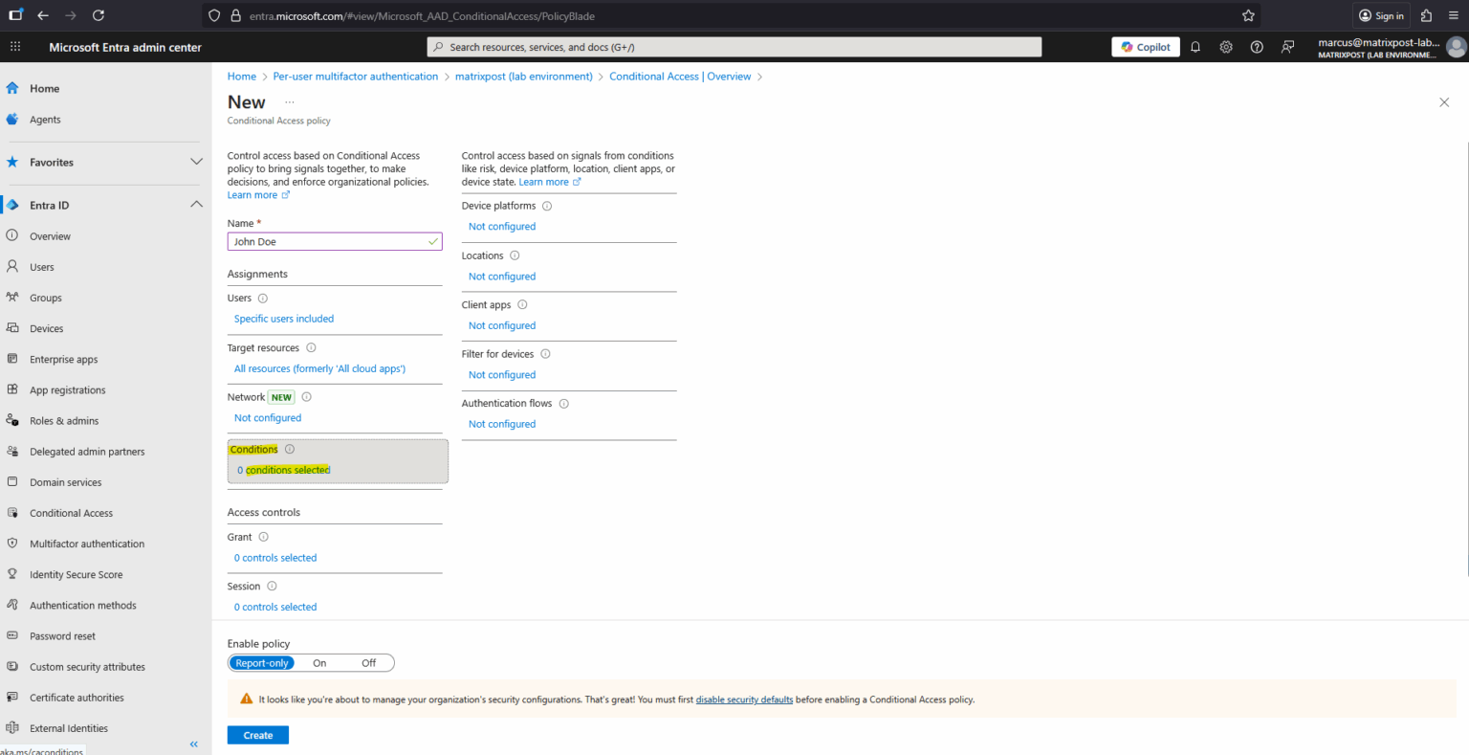This screenshot has height=755, width=1469.
Task: Keep policy in Report-only mode
Action: coord(262,662)
